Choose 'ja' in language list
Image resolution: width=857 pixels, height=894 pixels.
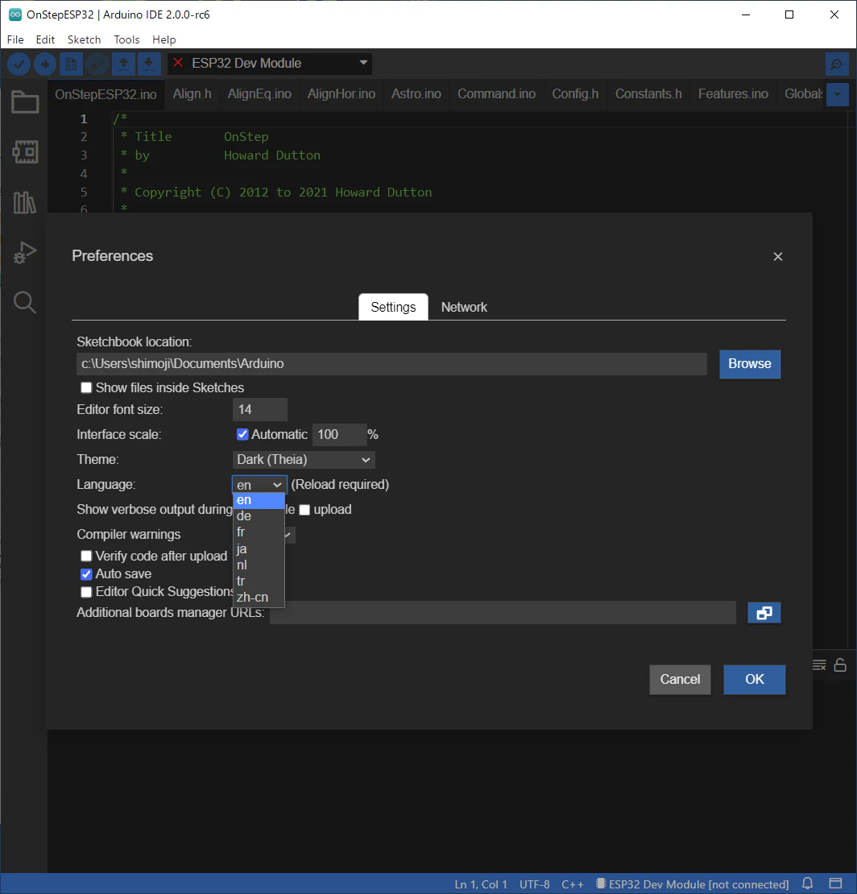pyautogui.click(x=259, y=548)
